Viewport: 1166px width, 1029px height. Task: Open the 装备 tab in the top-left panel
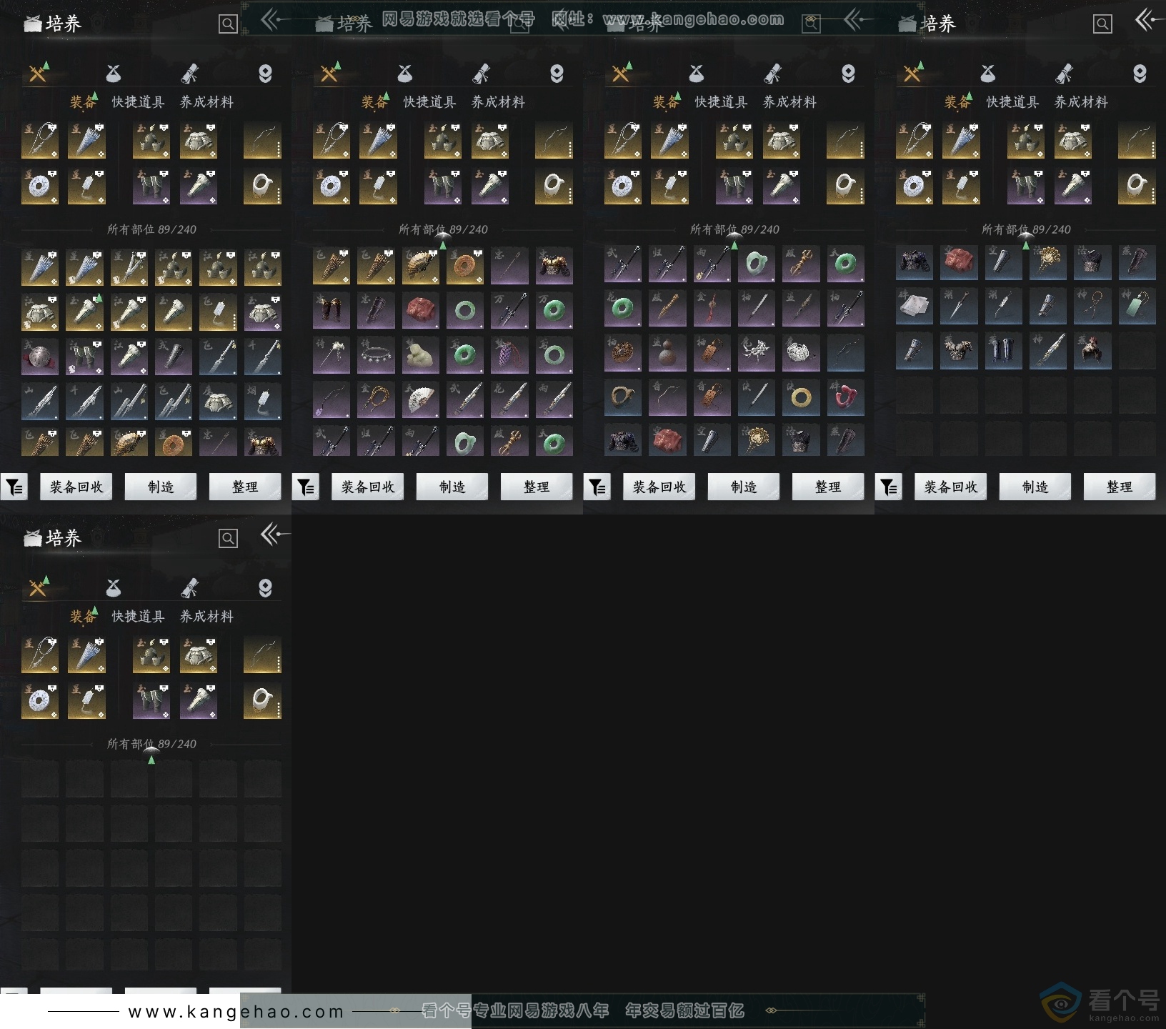[83, 102]
